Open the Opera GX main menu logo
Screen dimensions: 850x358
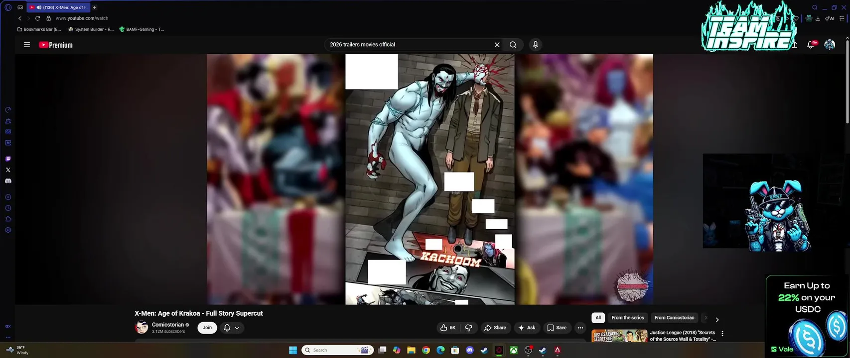click(x=8, y=7)
